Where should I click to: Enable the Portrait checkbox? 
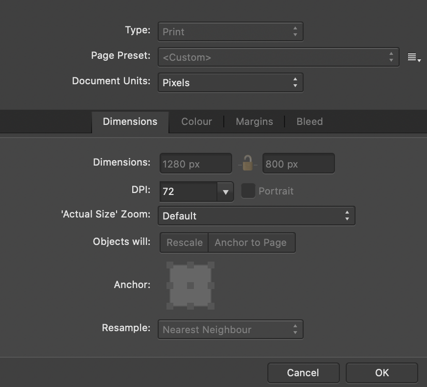[x=248, y=191]
